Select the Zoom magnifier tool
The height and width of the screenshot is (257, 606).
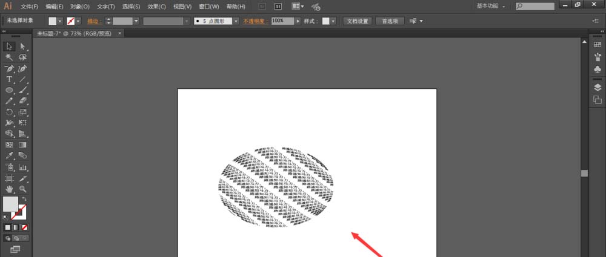23,189
